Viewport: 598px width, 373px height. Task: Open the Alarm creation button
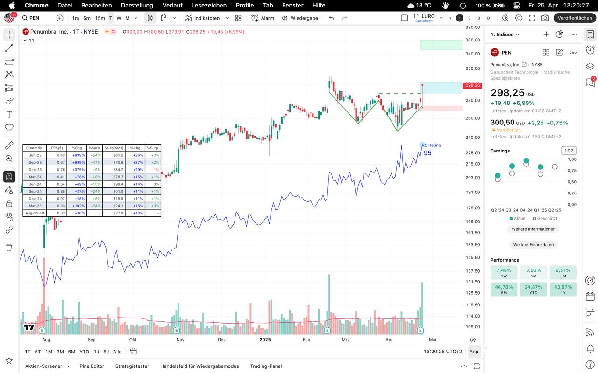[263, 18]
